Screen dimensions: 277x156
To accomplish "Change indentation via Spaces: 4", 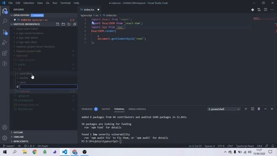I will pyautogui.click(x=209, y=146).
